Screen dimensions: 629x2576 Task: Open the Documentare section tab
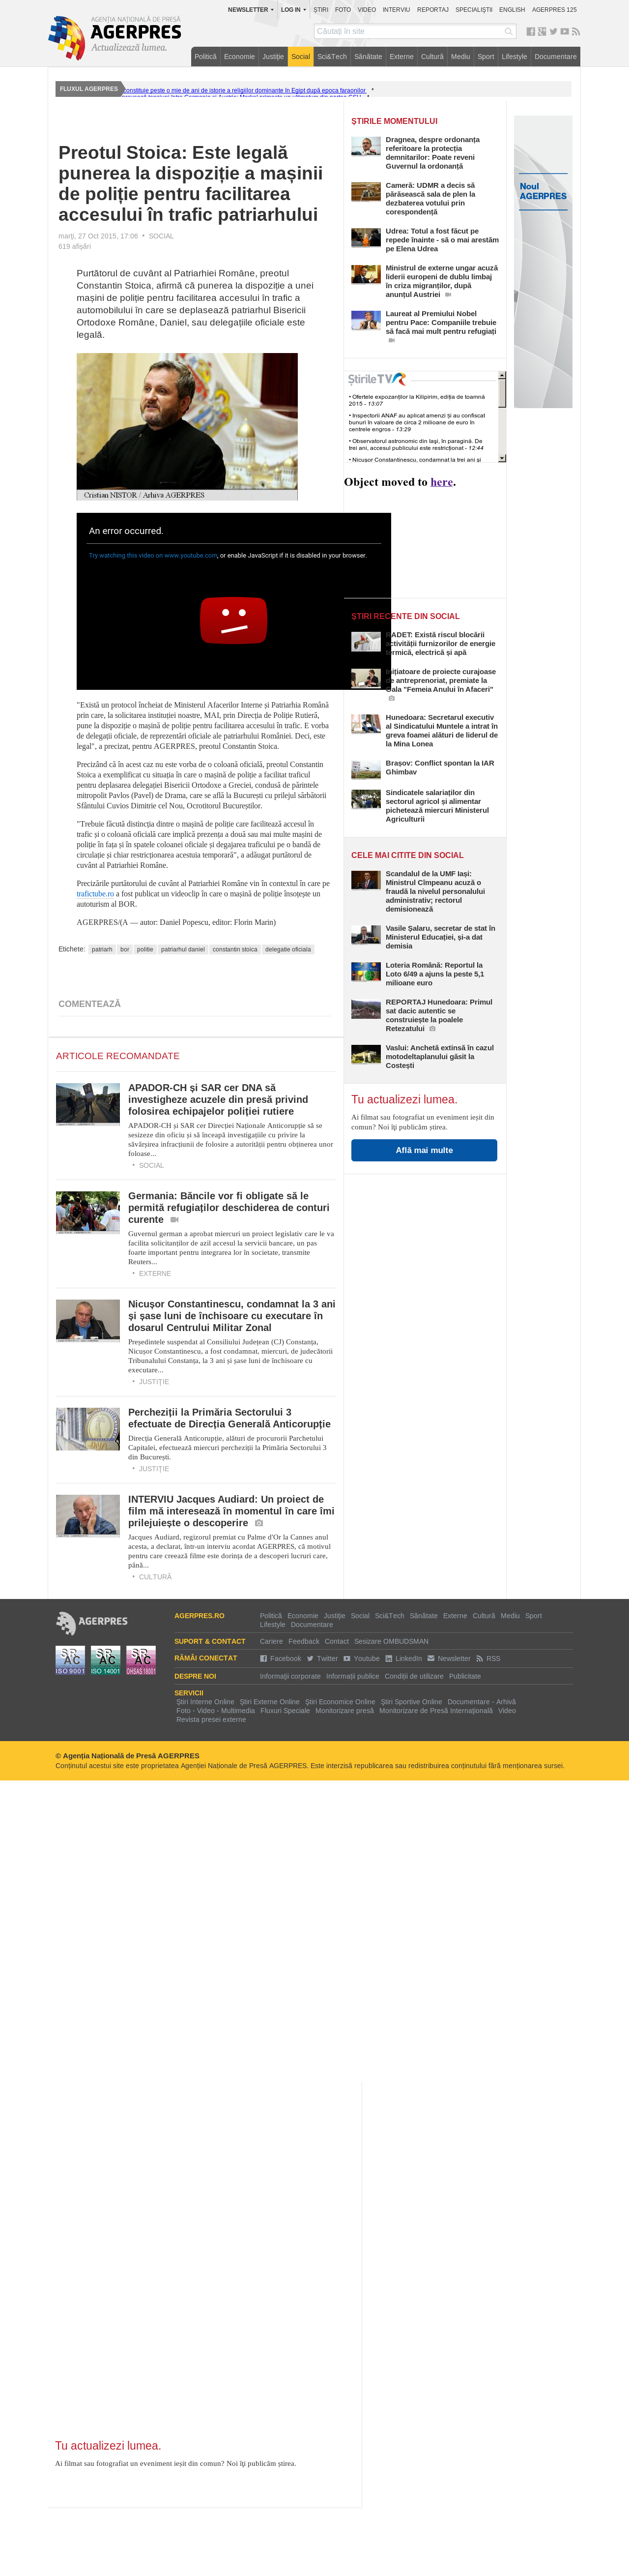tap(556, 57)
